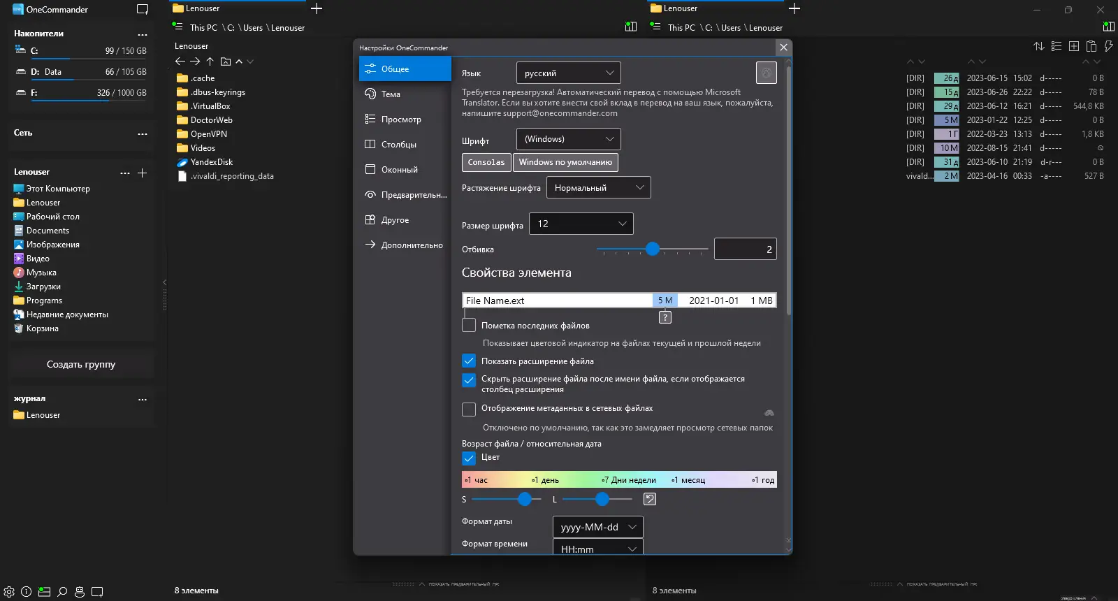The height and width of the screenshot is (601, 1118).
Task: Click the grey round button beside the language dropdown
Action: click(x=767, y=73)
